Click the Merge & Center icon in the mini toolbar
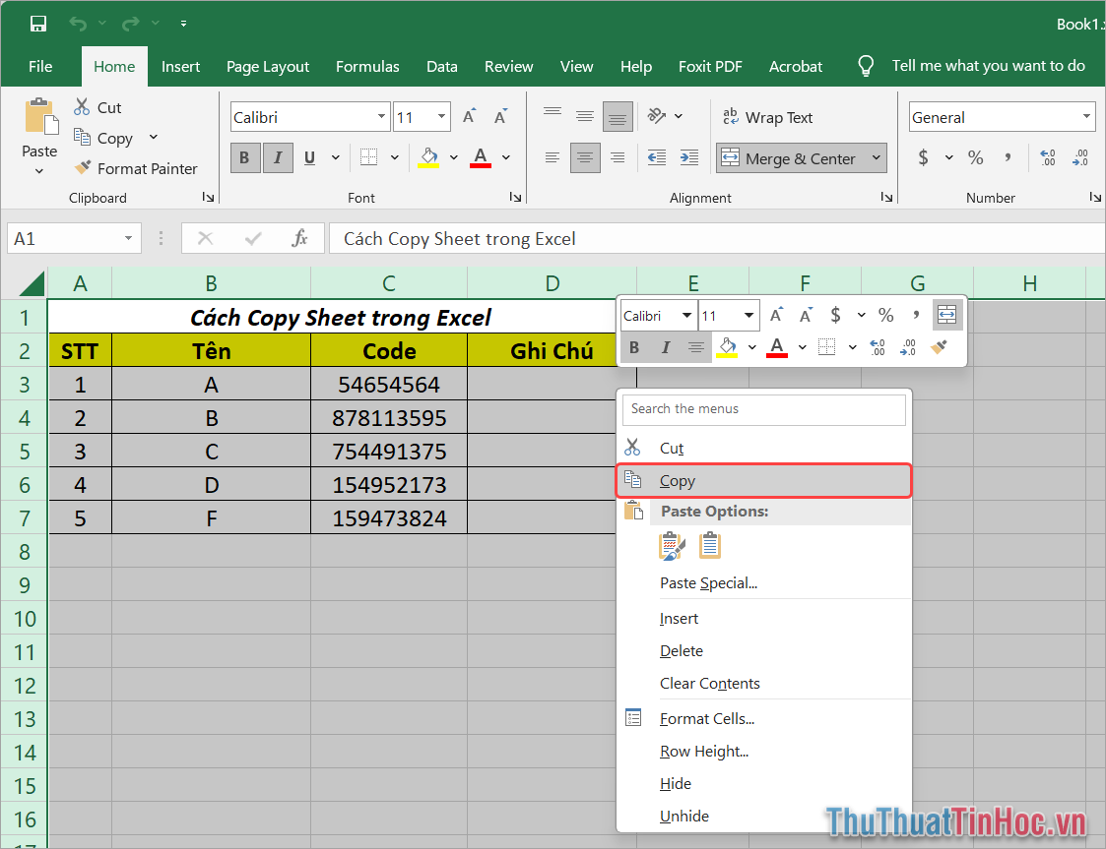The width and height of the screenshot is (1106, 849). tap(946, 315)
